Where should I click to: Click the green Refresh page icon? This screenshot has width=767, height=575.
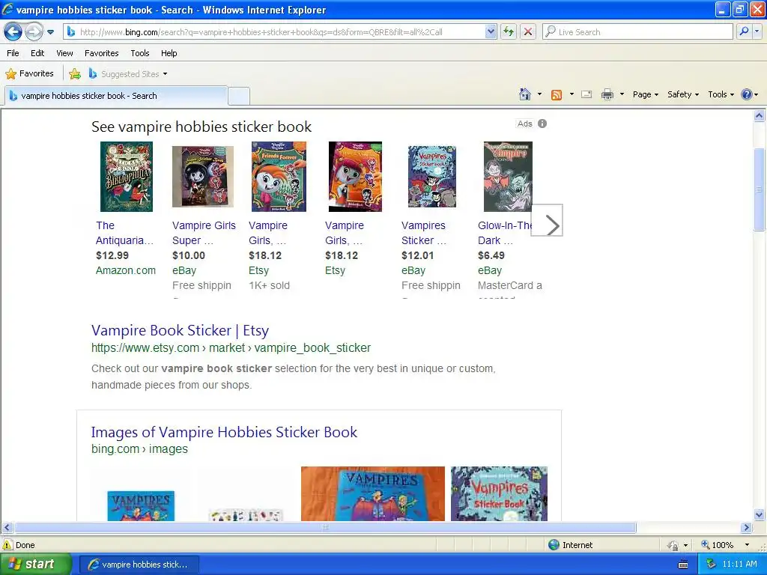click(x=509, y=32)
